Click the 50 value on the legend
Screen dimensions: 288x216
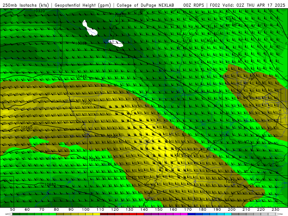tap(13, 210)
